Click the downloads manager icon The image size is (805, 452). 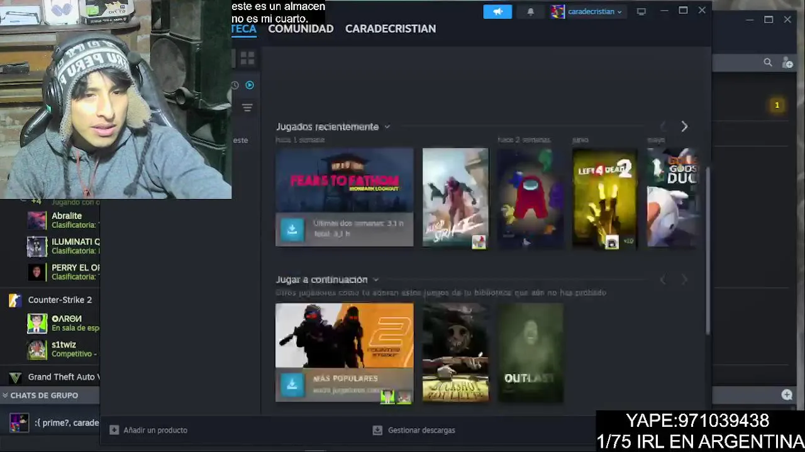[x=377, y=430]
